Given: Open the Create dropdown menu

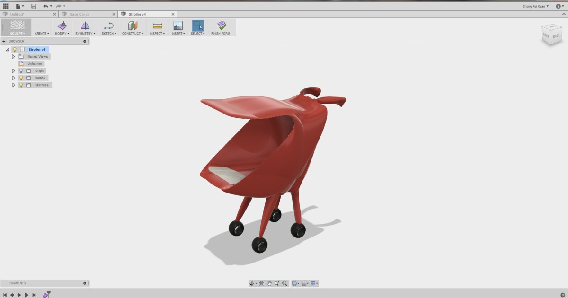Looking at the screenshot, I should (x=42, y=33).
